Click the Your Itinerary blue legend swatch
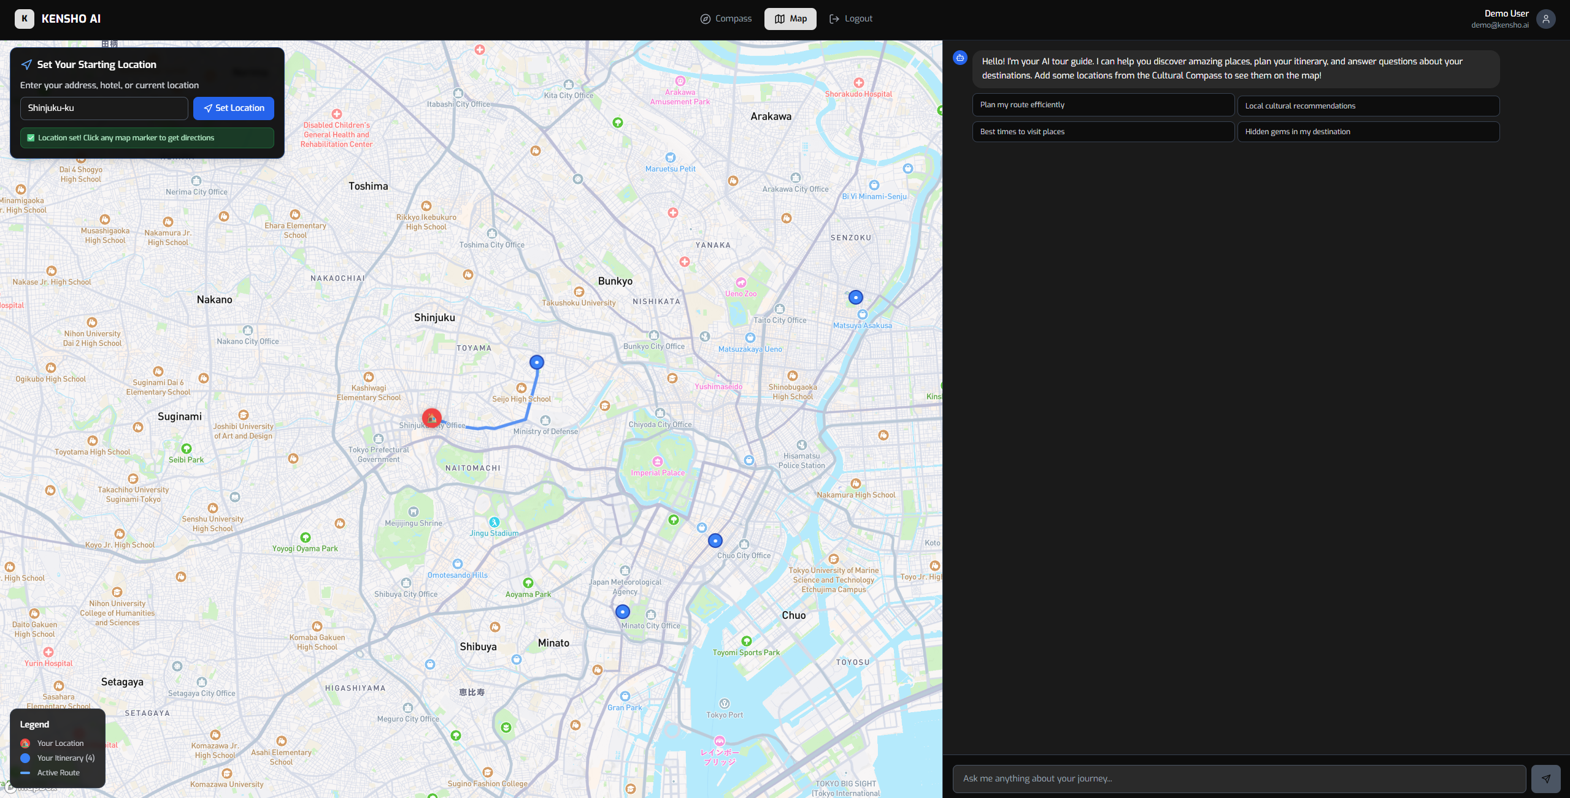This screenshot has height=798, width=1570. coord(25,758)
